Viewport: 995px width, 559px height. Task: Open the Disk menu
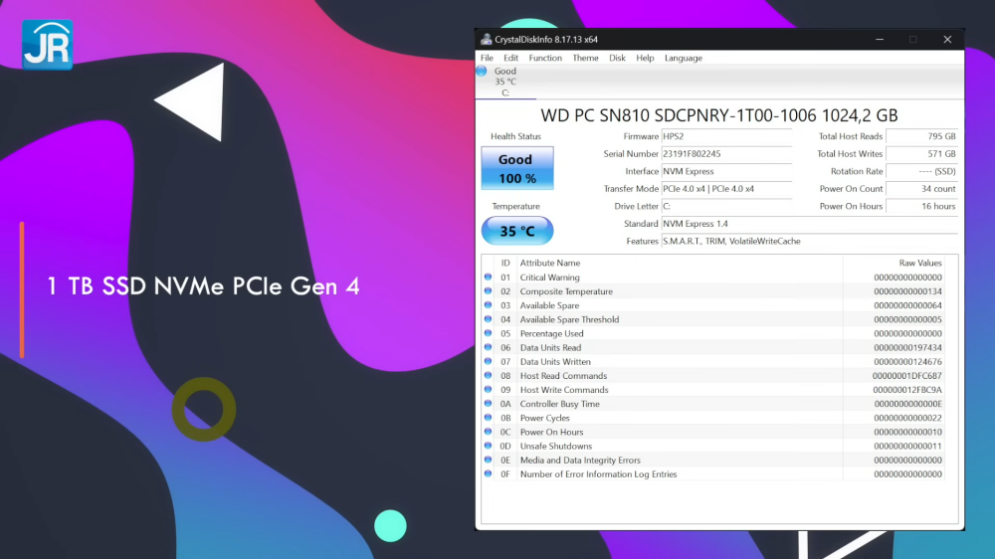[x=617, y=58]
